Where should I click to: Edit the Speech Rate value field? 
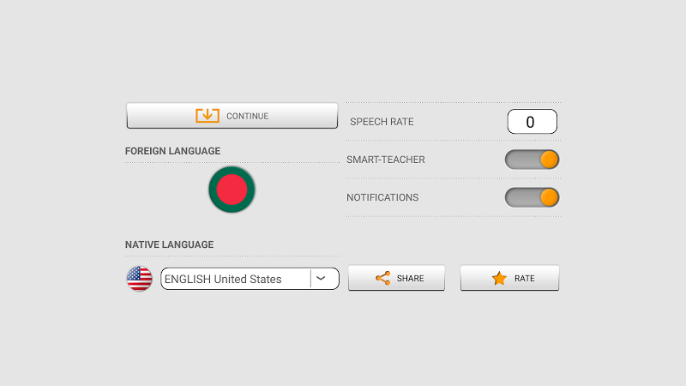coord(532,122)
